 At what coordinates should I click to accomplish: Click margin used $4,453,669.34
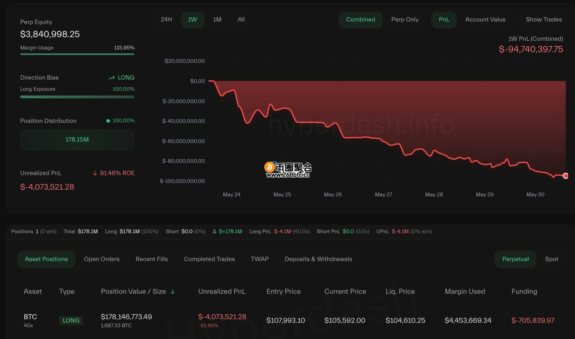coord(468,320)
